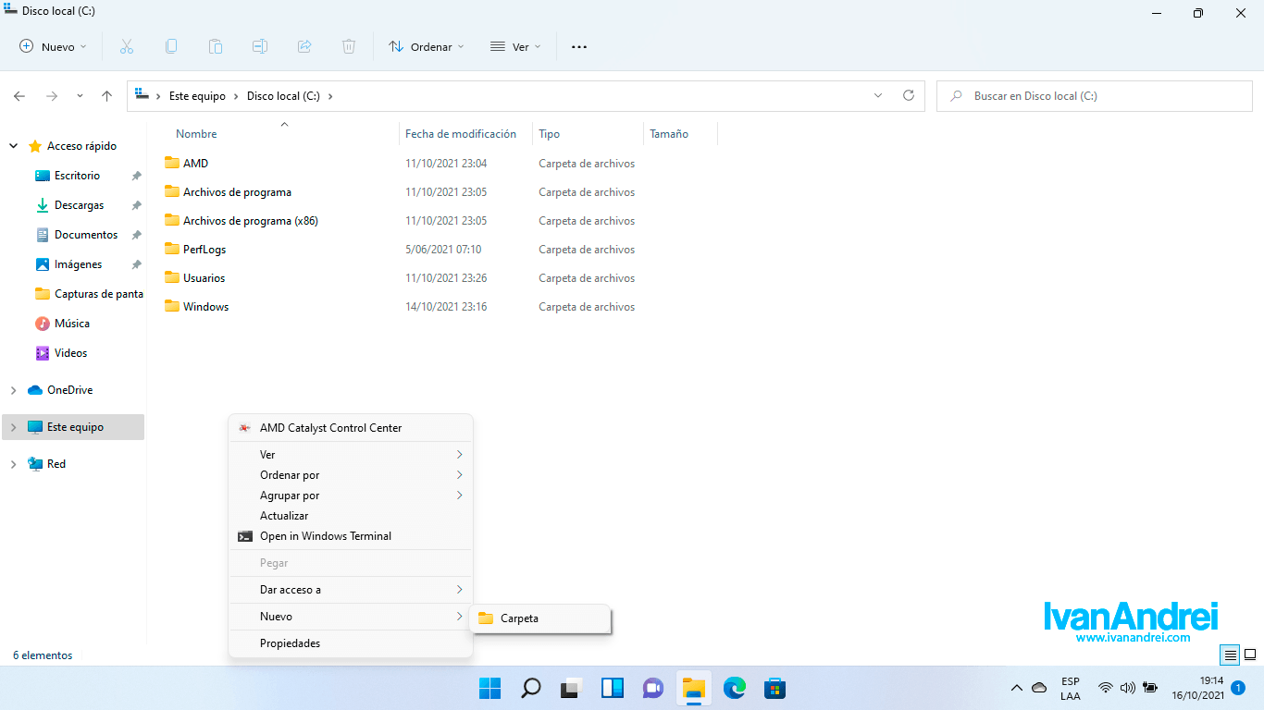Image resolution: width=1264 pixels, height=710 pixels.
Task: Open Música in quick access
Action: 72,324
